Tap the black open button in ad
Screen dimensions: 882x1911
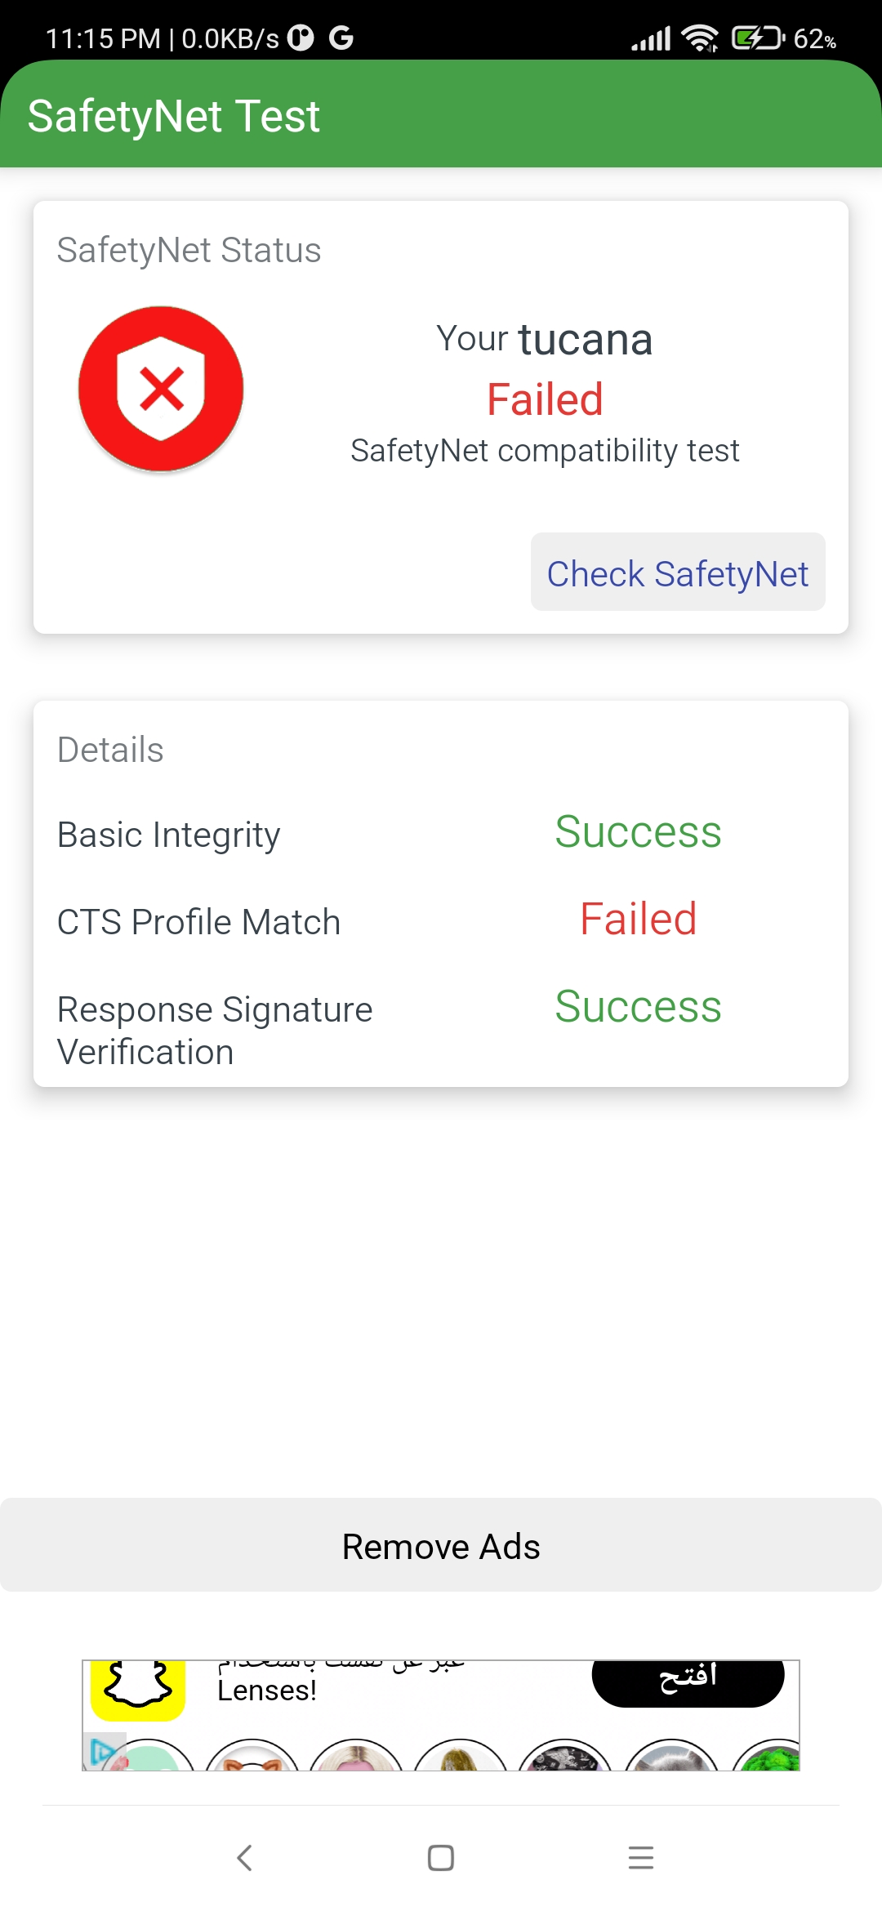[688, 1679]
